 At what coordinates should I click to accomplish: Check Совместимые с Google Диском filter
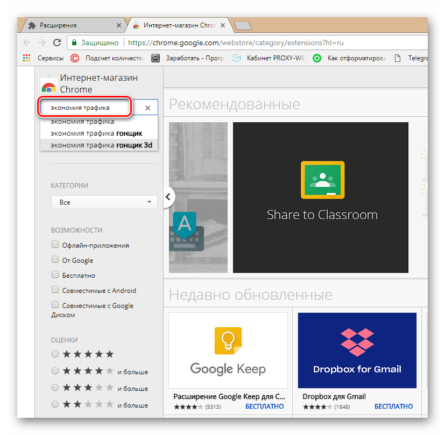[x=55, y=305]
